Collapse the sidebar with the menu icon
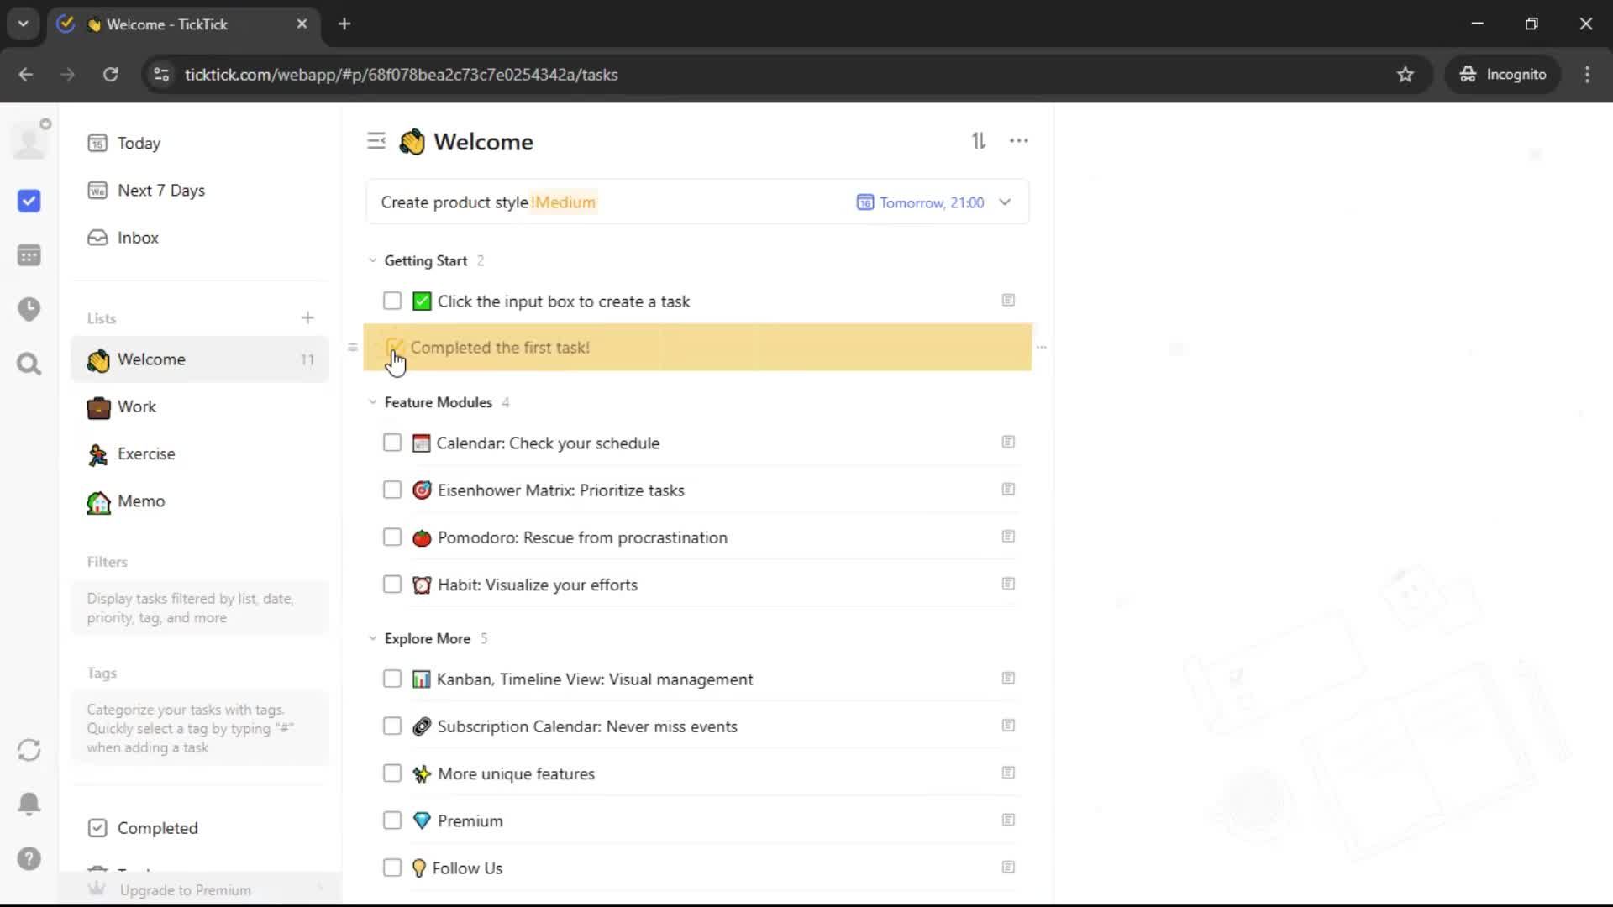The width and height of the screenshot is (1613, 907). pos(376,141)
